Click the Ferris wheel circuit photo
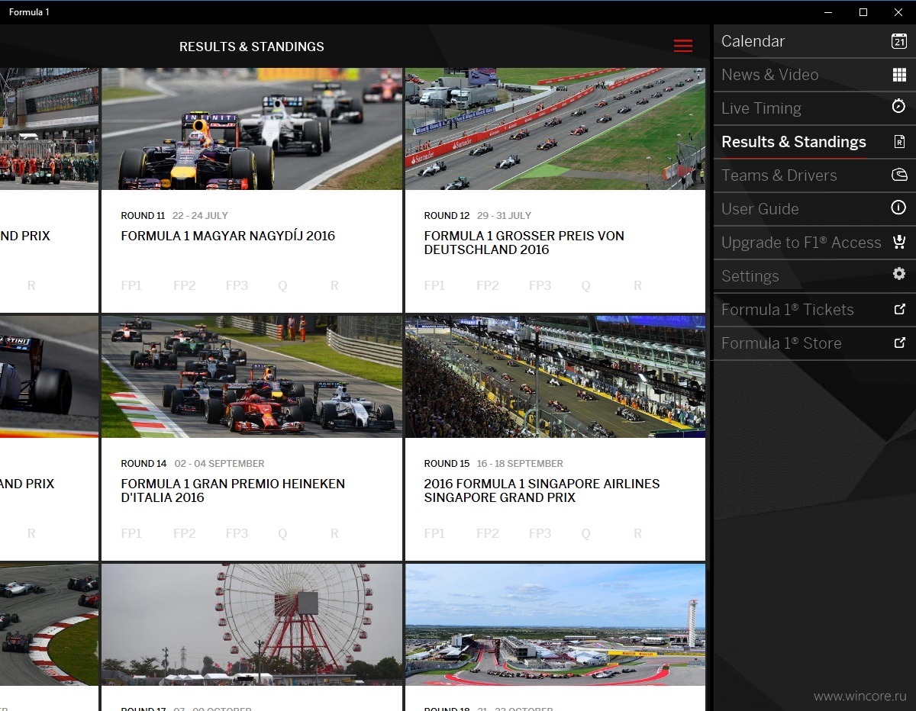Image resolution: width=916 pixels, height=711 pixels. [x=252, y=625]
